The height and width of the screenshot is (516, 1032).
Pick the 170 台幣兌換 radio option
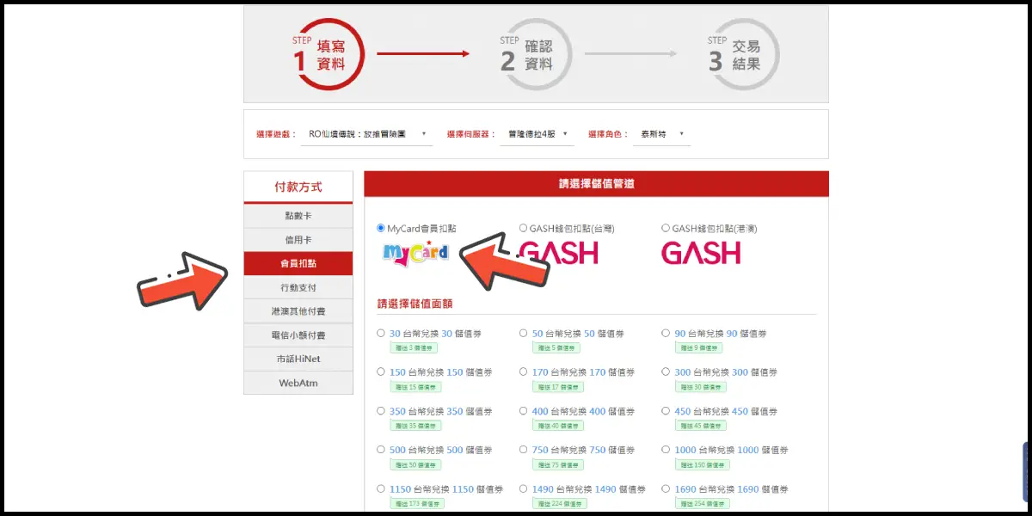[523, 372]
